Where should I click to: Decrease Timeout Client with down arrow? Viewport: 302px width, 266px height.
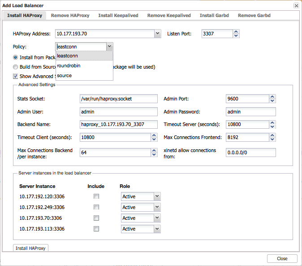tap(154, 140)
